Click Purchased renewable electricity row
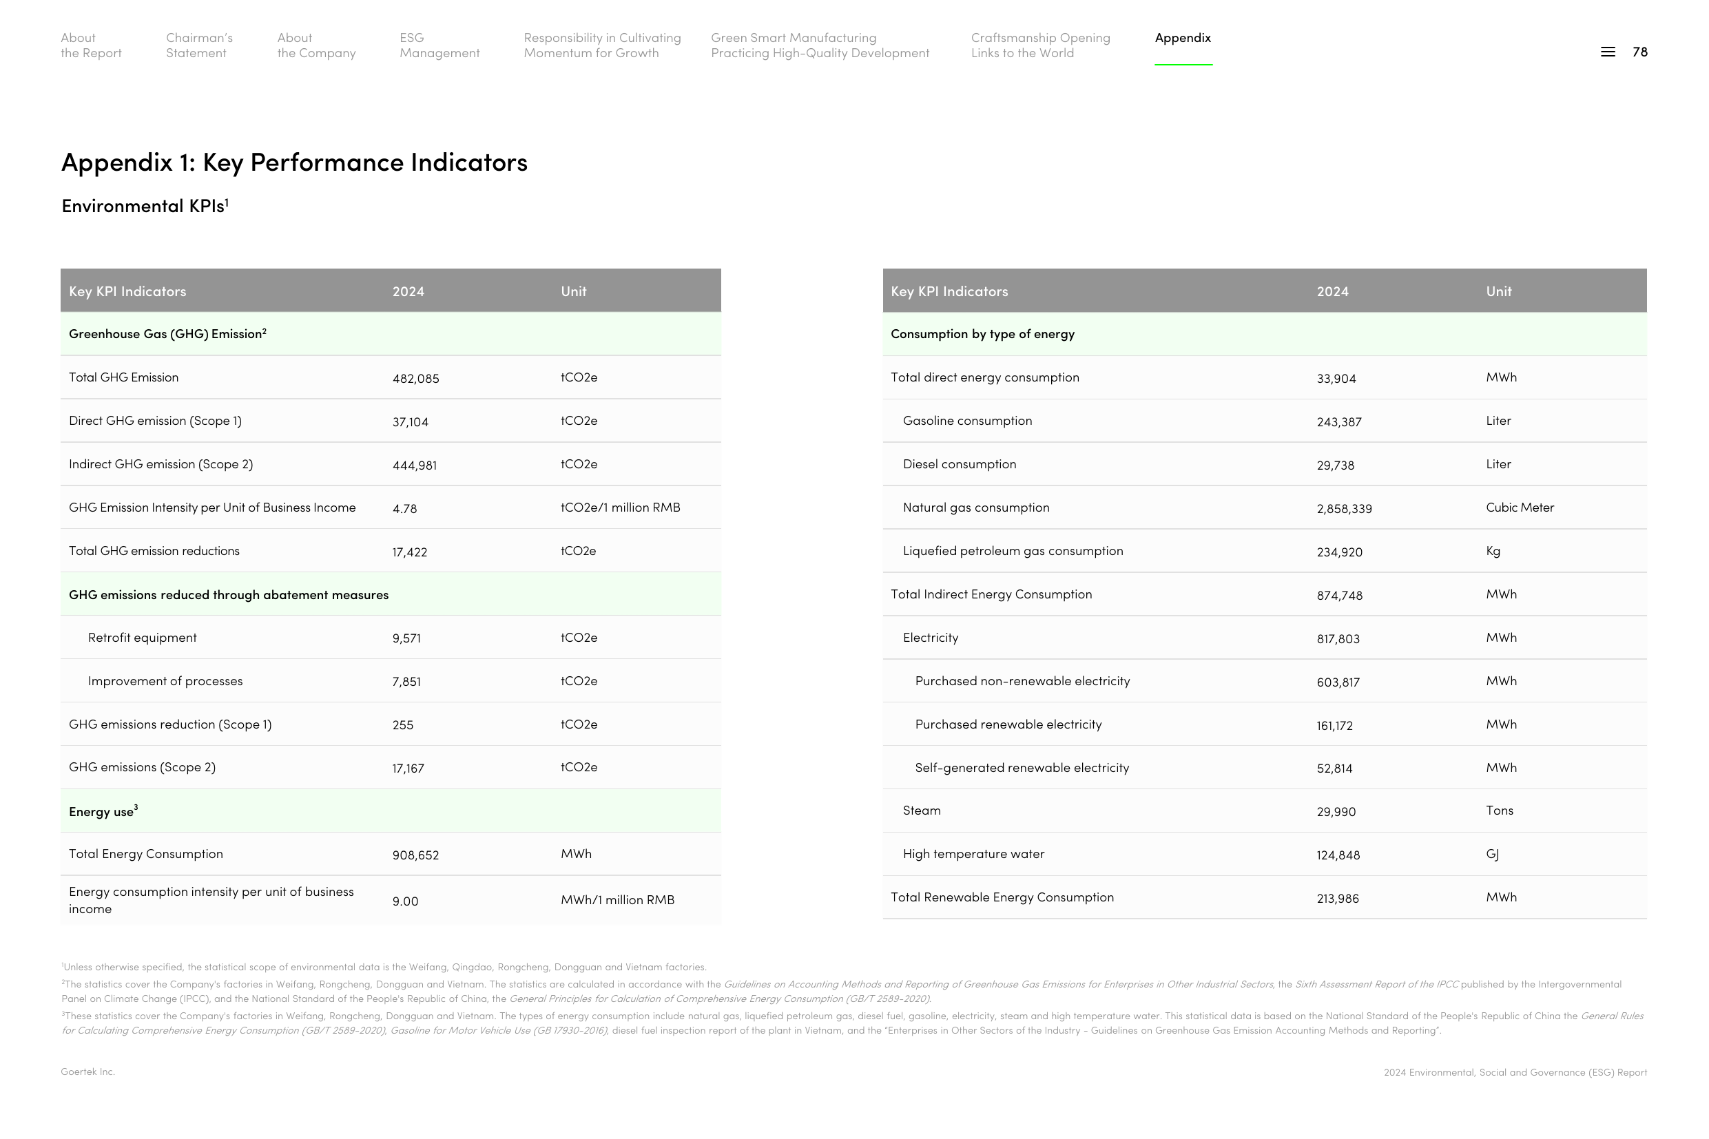Viewport: 1709px width, 1139px height. click(1264, 724)
